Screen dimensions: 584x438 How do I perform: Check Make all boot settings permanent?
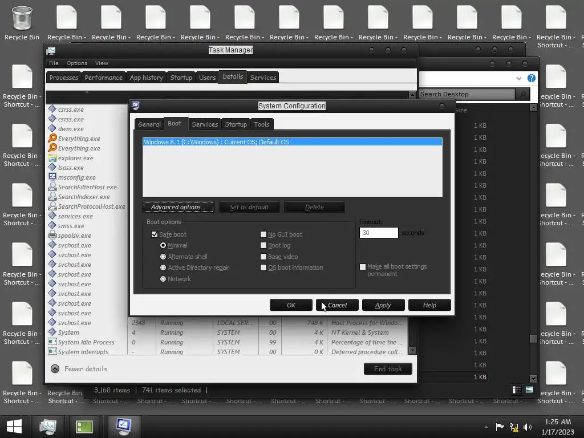pos(362,267)
